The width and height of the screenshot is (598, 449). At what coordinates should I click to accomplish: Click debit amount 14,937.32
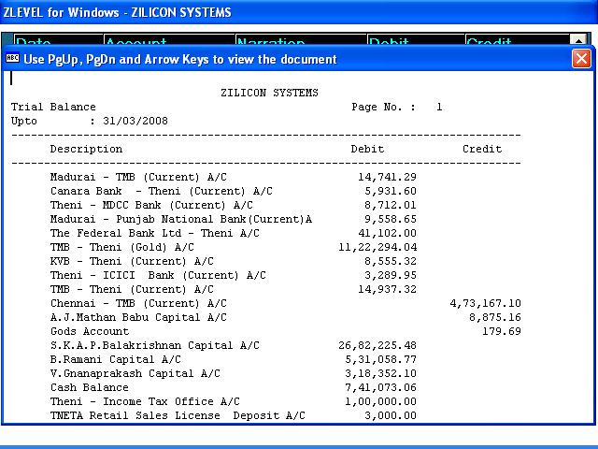click(x=387, y=289)
